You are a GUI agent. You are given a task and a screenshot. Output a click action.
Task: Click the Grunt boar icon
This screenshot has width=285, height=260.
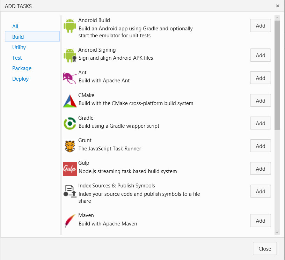click(70, 146)
